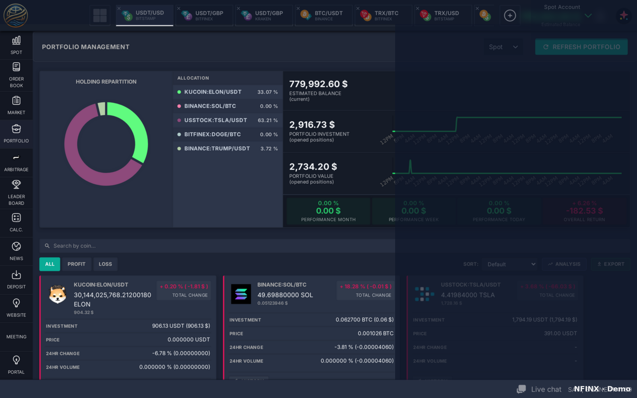Click the globe app logo
637x398 pixels.
[16, 15]
